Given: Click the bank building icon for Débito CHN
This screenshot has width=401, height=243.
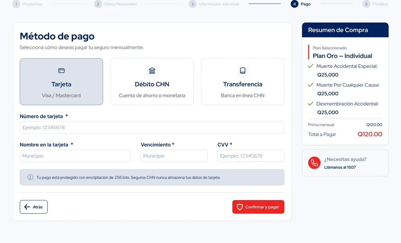Looking at the screenshot, I should click(x=152, y=71).
